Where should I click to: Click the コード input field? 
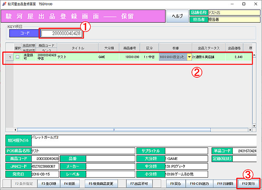click(62, 33)
